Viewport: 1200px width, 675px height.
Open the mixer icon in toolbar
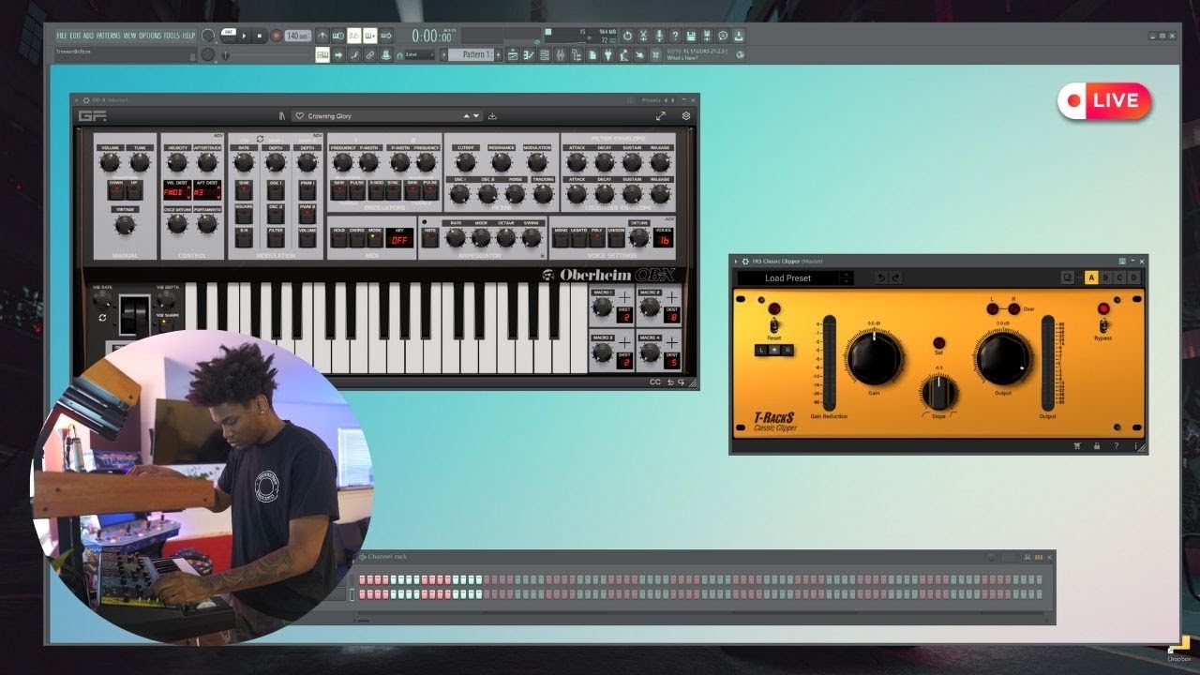coord(561,54)
